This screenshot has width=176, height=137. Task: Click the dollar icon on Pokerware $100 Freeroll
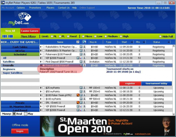tap(84, 54)
